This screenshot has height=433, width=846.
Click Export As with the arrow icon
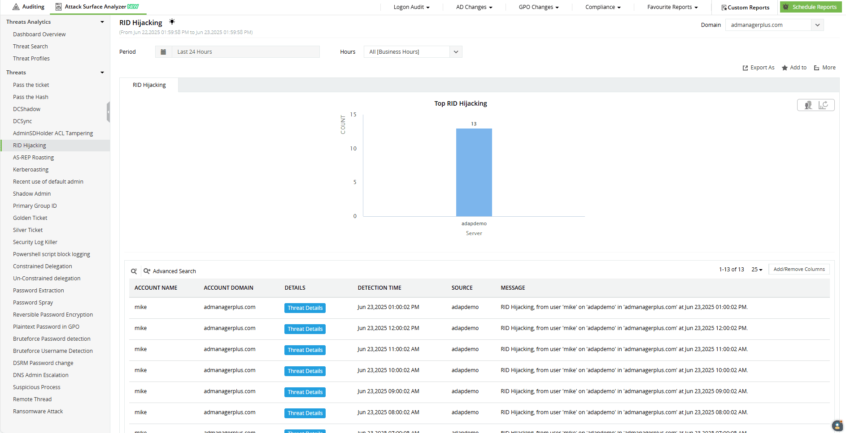pyautogui.click(x=759, y=68)
